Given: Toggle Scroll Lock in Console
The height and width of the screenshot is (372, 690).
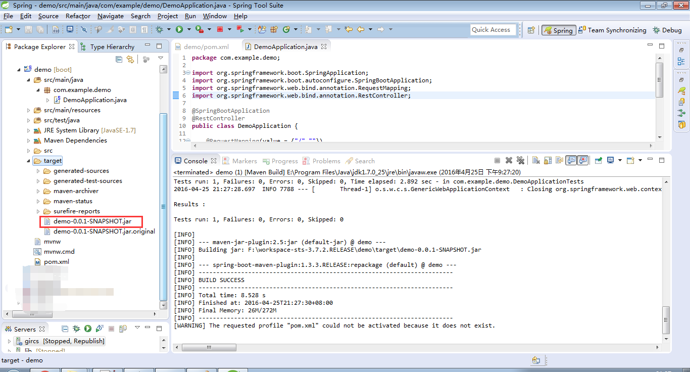Looking at the screenshot, I should coord(548,160).
